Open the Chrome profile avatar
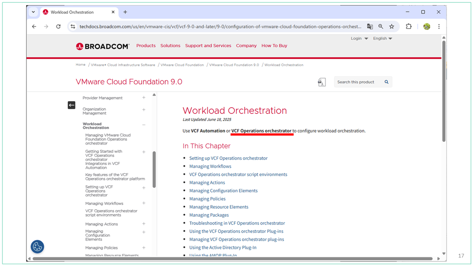 coord(426,26)
